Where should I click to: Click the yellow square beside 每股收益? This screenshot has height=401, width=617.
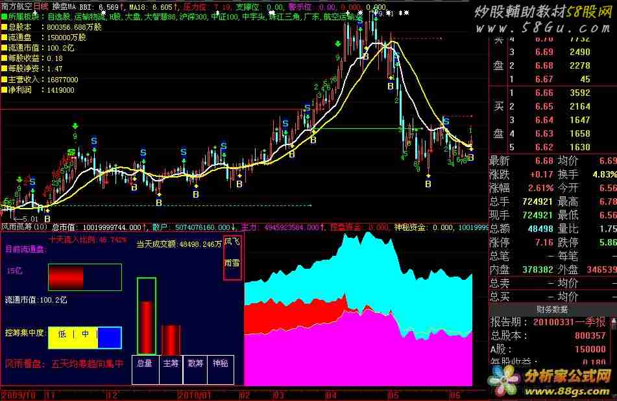pos(4,58)
